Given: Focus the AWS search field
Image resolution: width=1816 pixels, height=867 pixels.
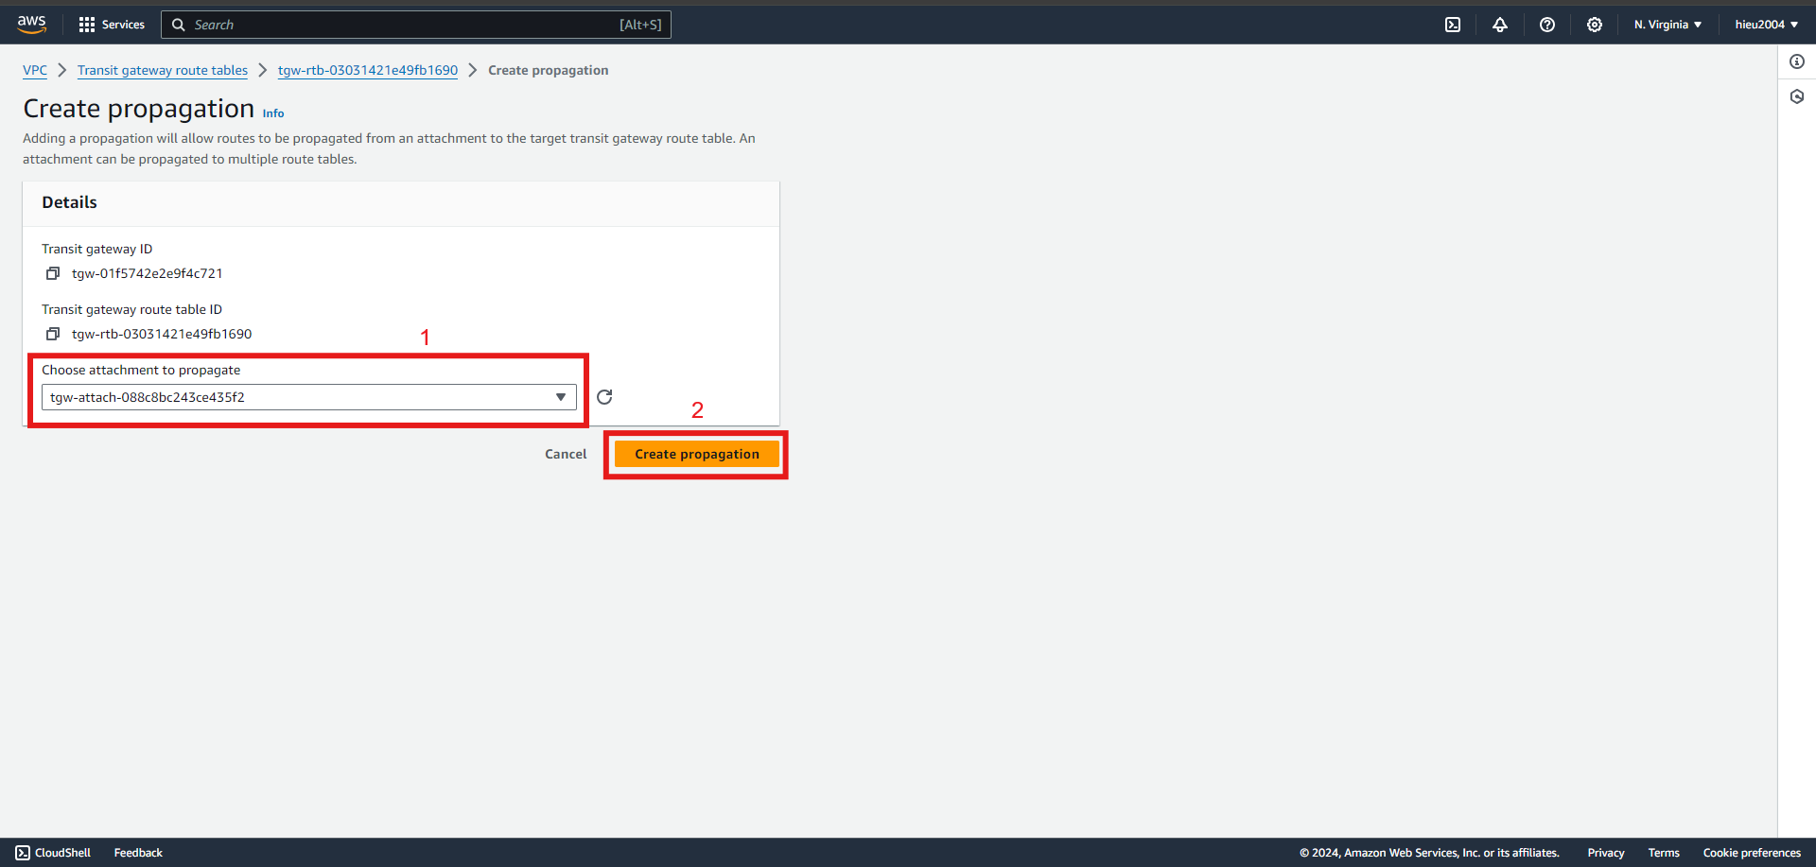Looking at the screenshot, I should [x=416, y=25].
